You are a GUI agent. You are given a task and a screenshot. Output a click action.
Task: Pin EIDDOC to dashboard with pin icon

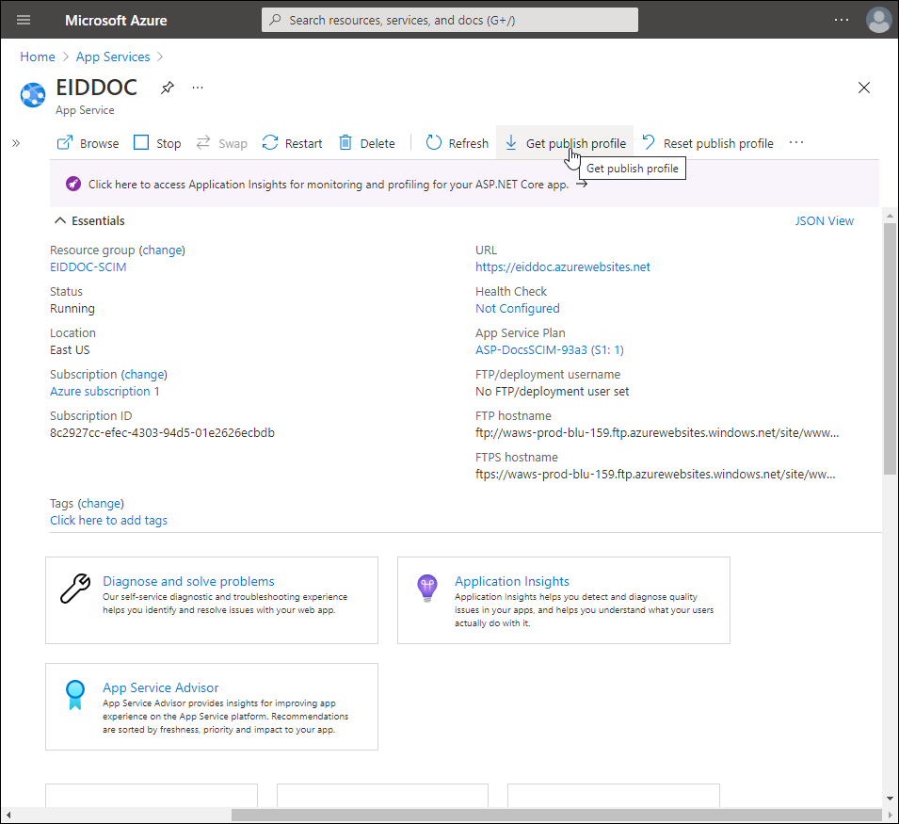167,88
